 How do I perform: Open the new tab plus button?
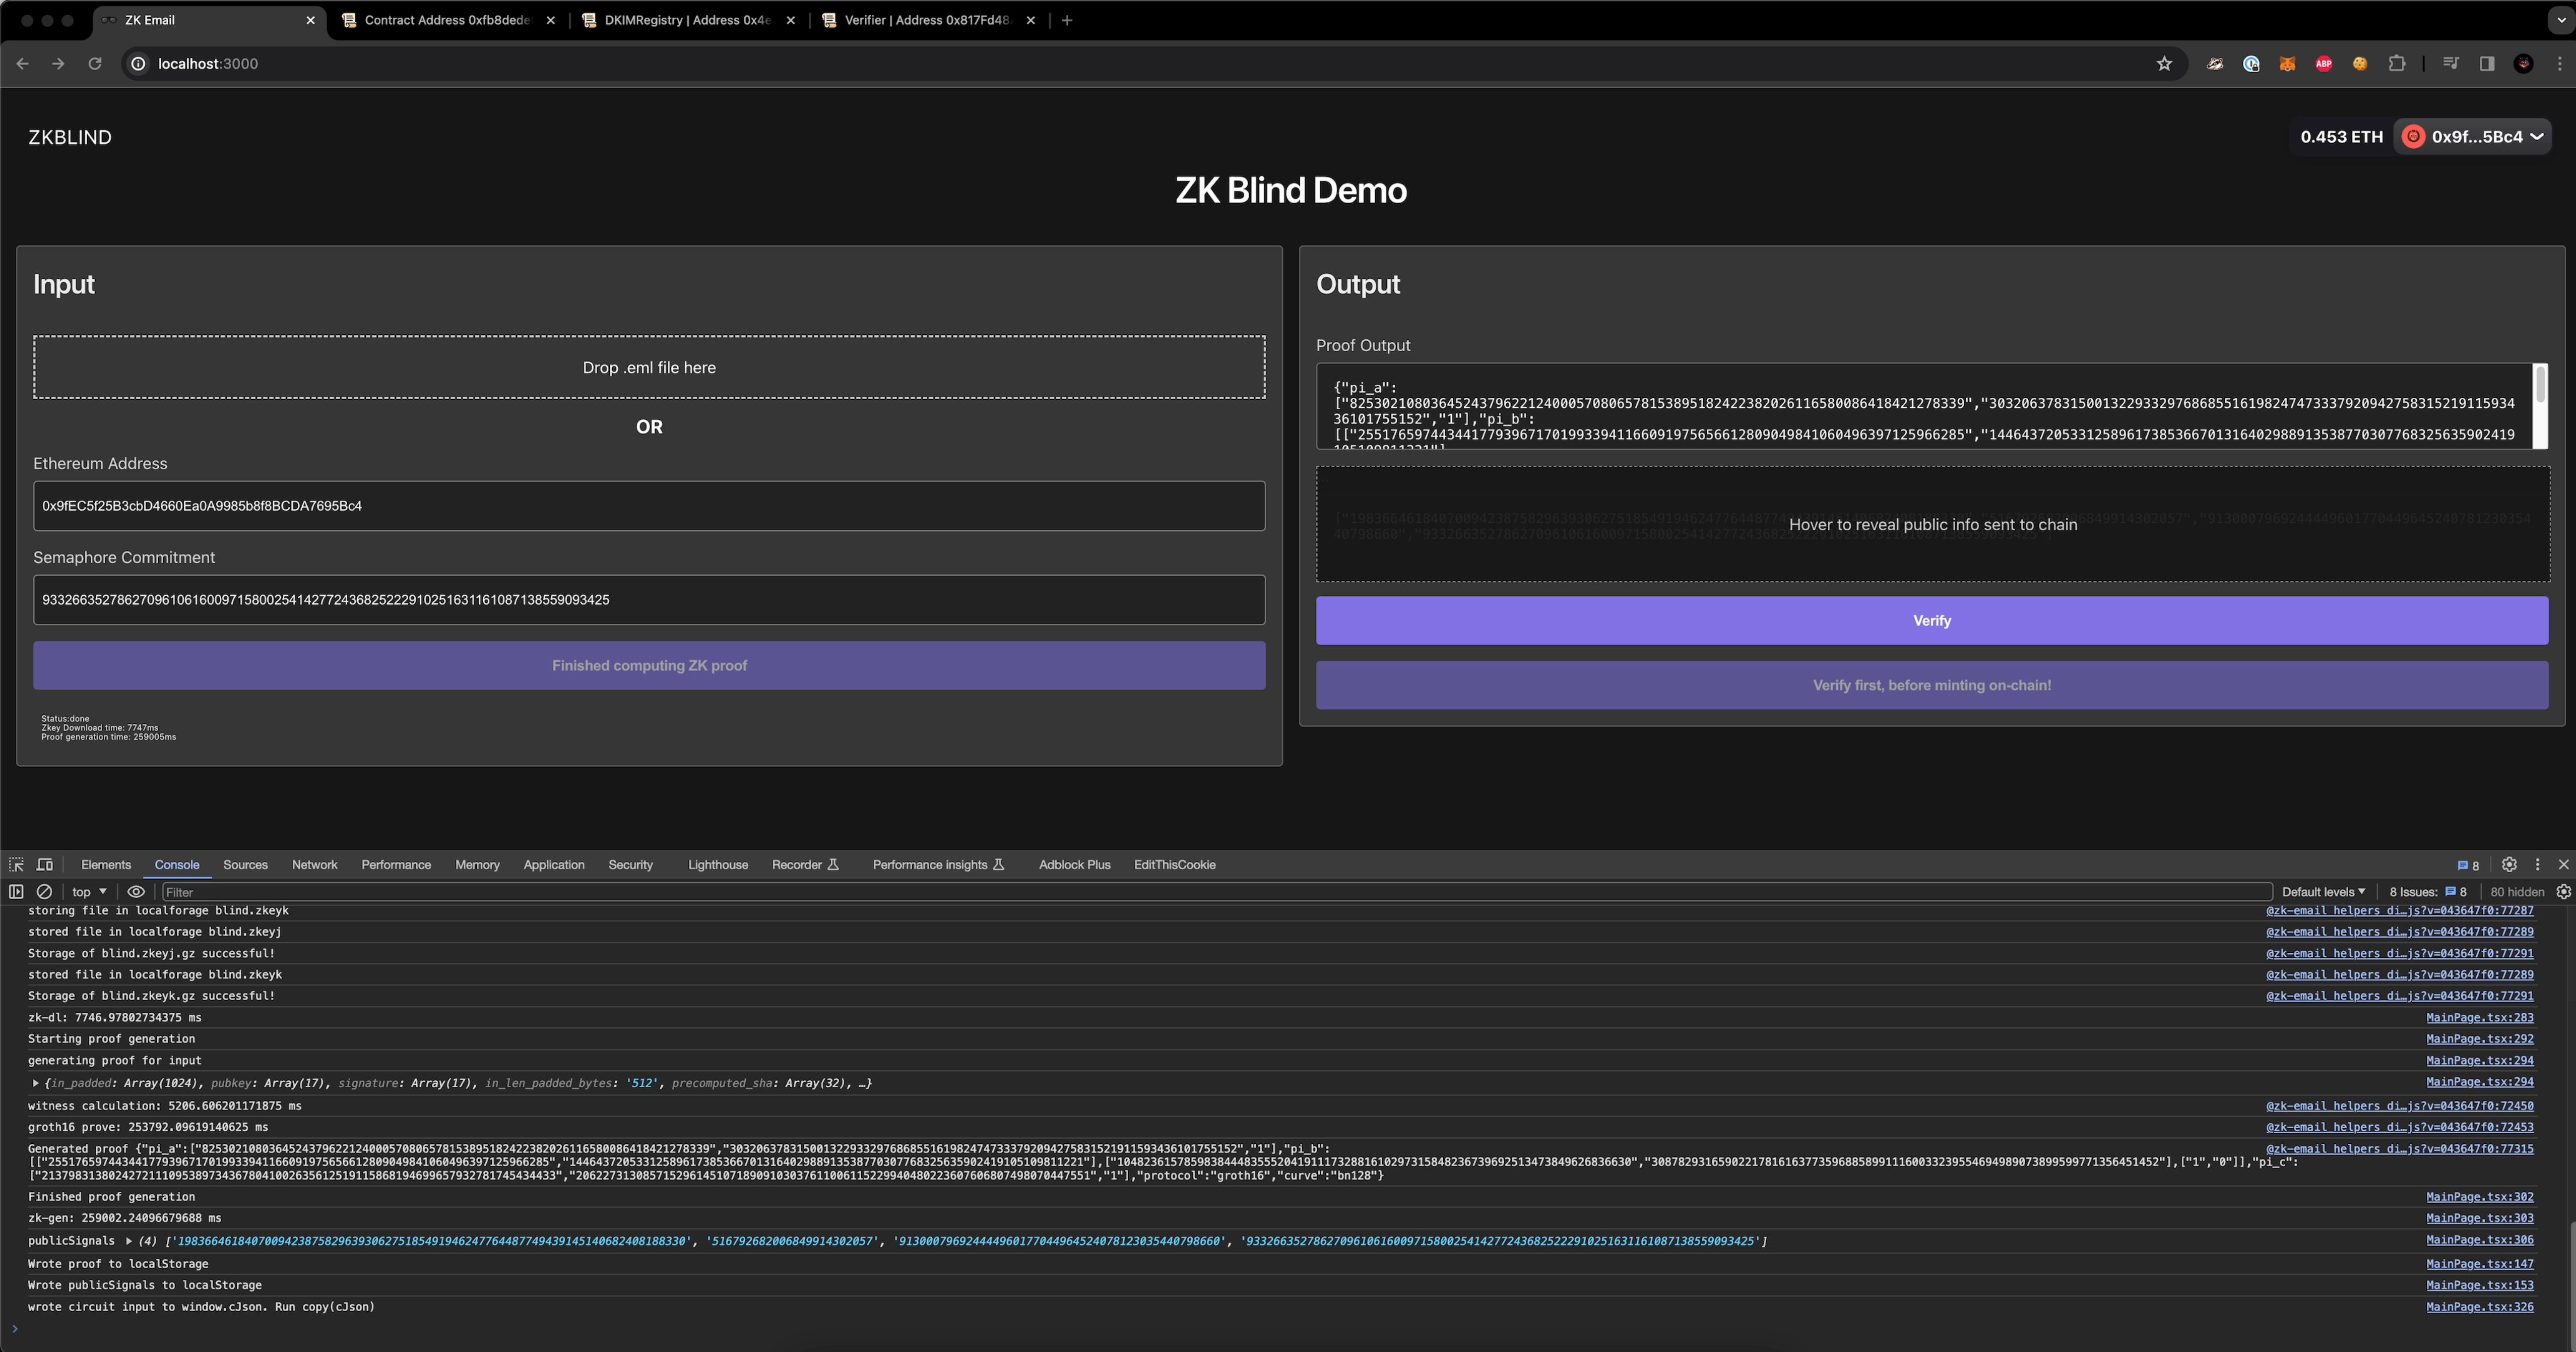click(x=1067, y=20)
